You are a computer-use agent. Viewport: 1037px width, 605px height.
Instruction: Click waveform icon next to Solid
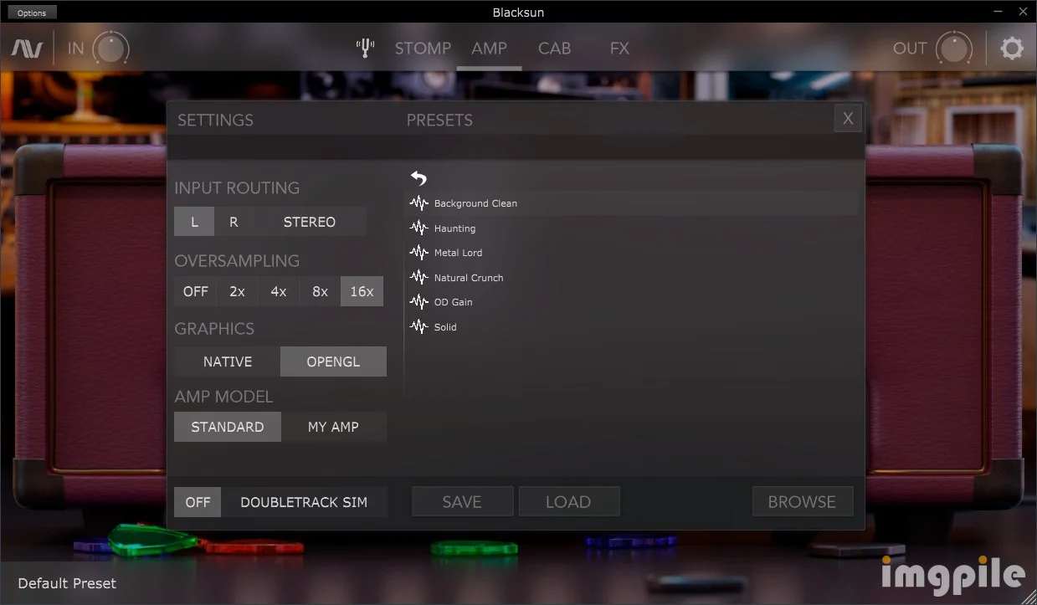click(418, 327)
